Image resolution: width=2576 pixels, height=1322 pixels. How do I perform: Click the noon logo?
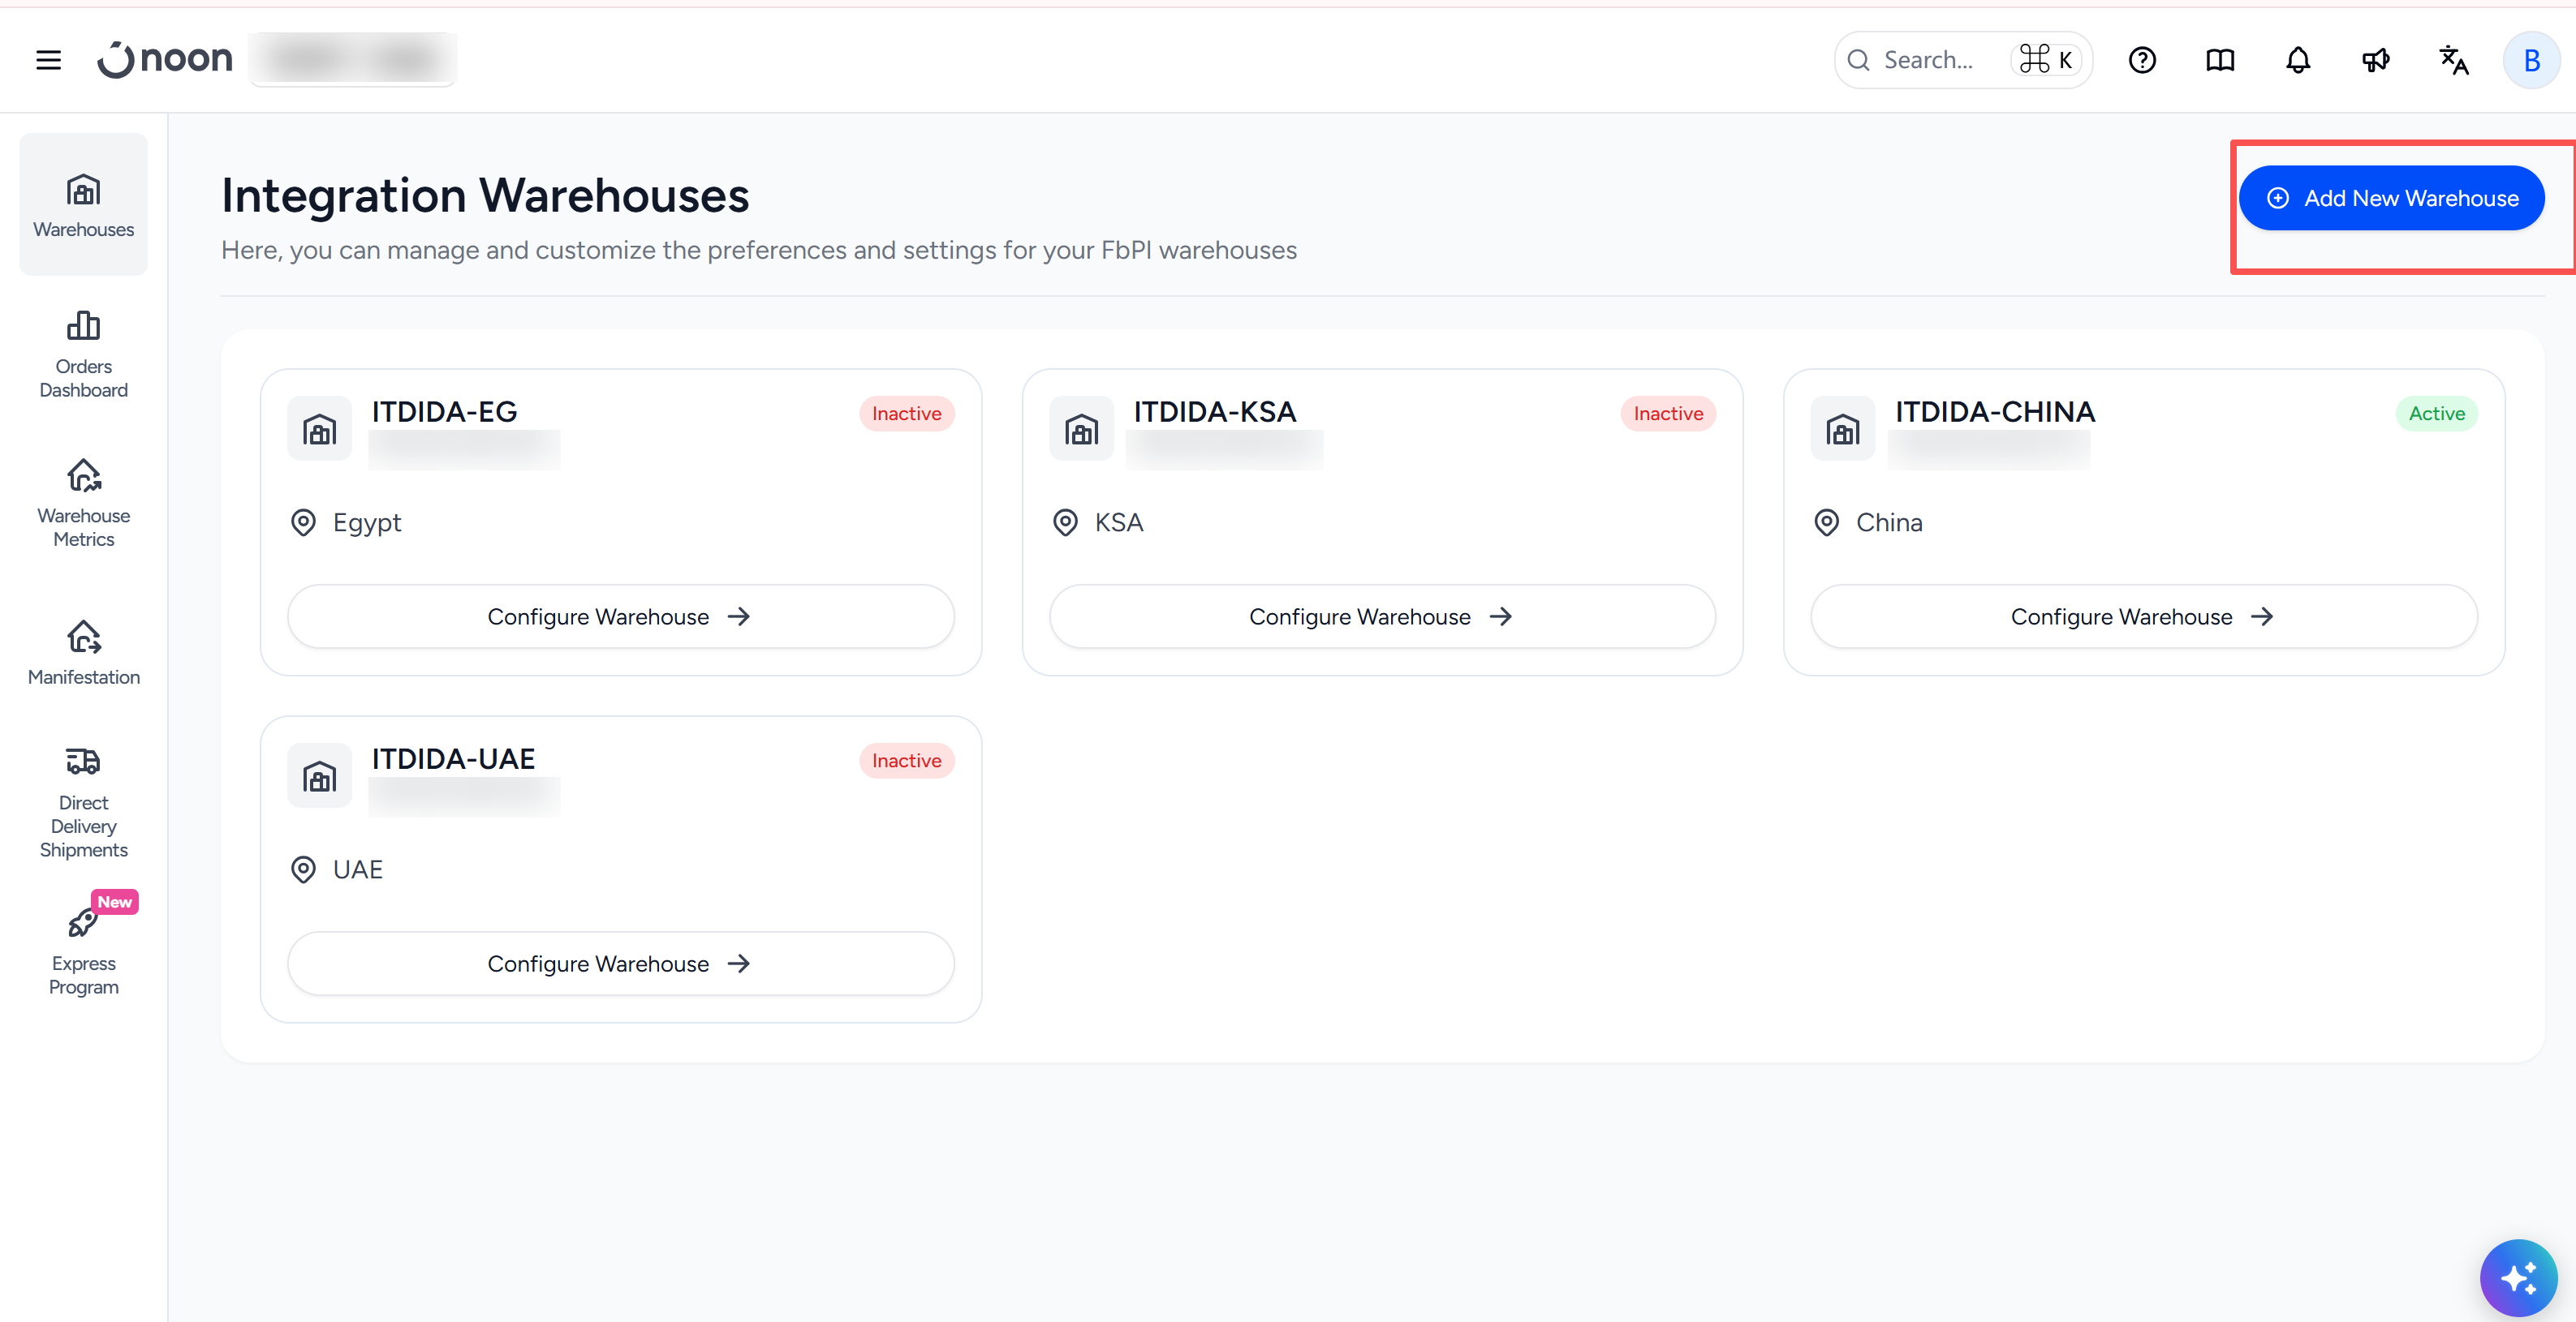[x=165, y=59]
